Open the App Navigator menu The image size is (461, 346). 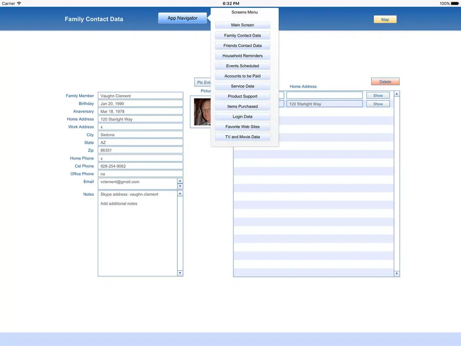[182, 18]
